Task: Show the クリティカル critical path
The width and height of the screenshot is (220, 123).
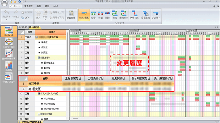Action: coord(134,15)
